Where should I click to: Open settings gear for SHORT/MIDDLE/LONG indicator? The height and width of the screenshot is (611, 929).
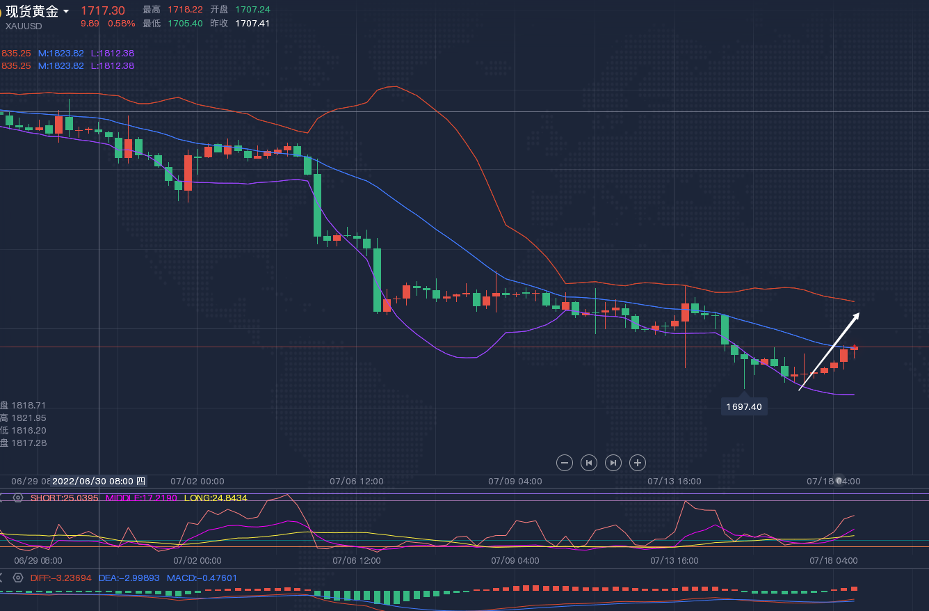18,498
